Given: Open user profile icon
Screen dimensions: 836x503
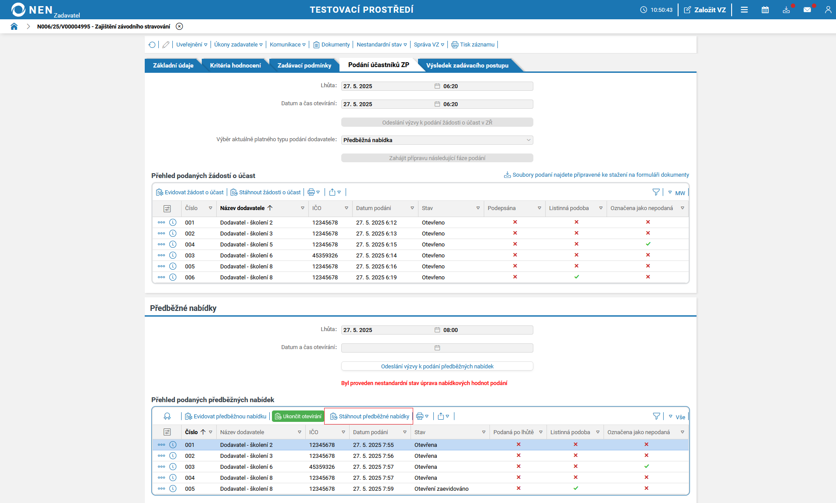Looking at the screenshot, I should click(x=828, y=10).
